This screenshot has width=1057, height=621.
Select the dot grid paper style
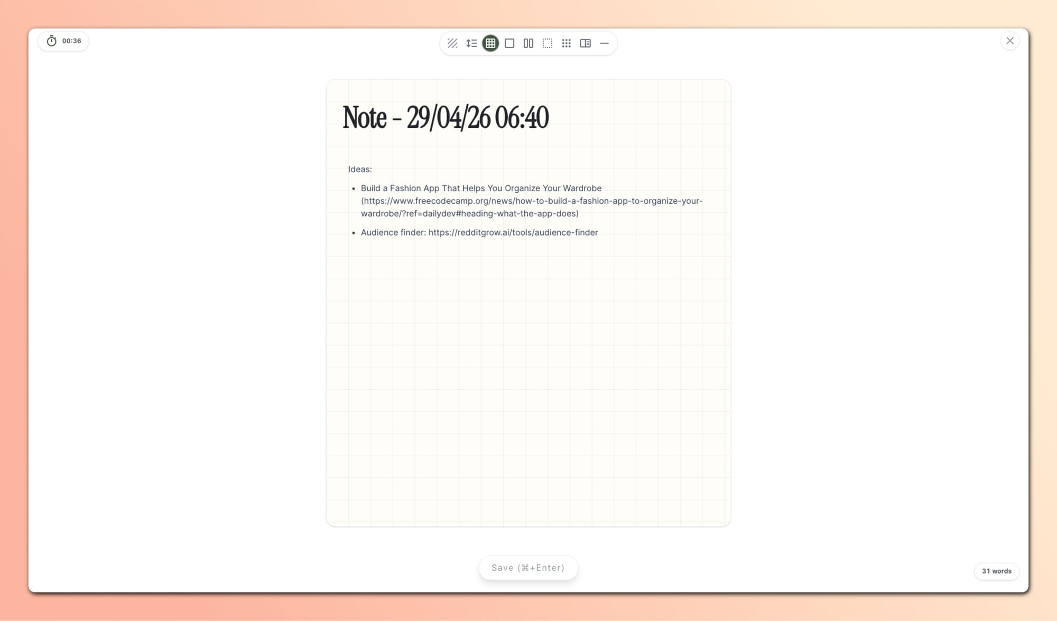coord(567,43)
